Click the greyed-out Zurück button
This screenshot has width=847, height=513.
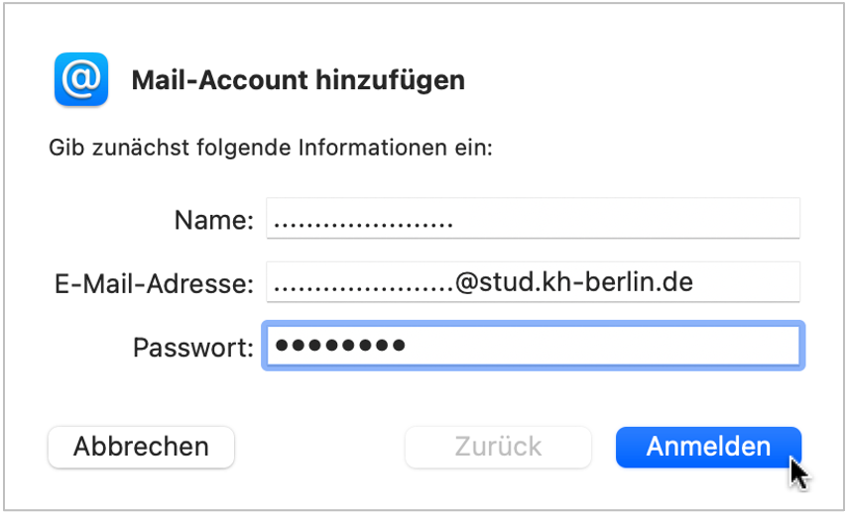[x=498, y=447]
